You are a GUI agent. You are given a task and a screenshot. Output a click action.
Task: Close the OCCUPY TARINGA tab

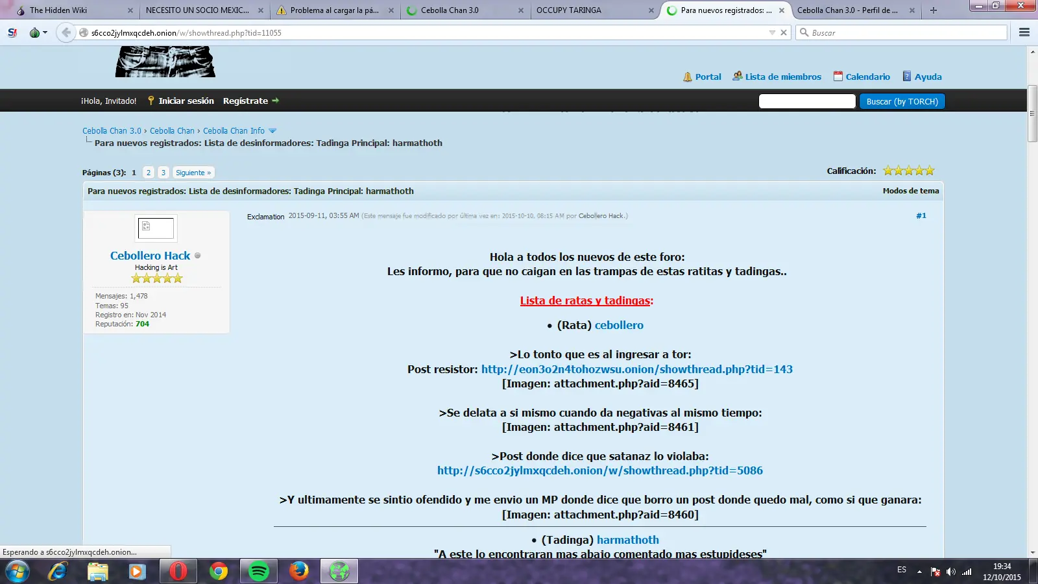point(651,10)
